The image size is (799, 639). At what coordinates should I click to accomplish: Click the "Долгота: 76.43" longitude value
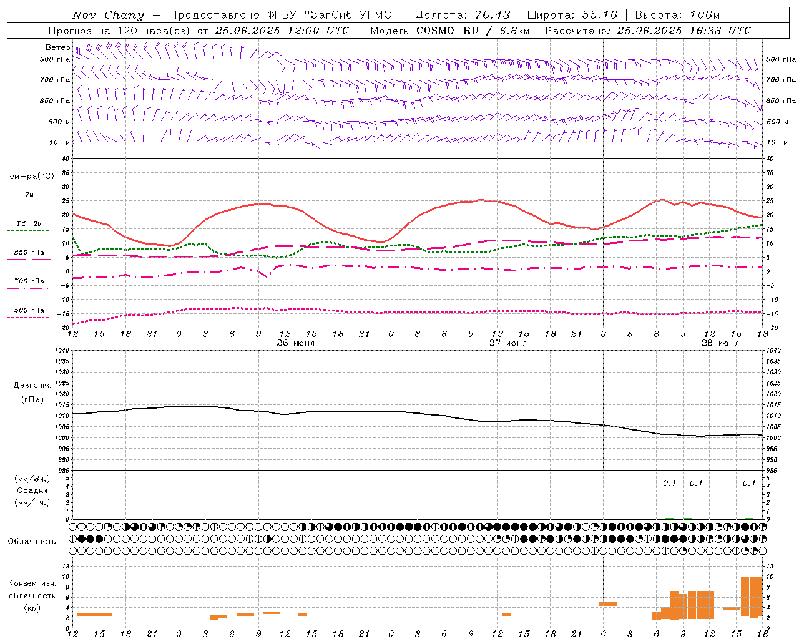[463, 15]
